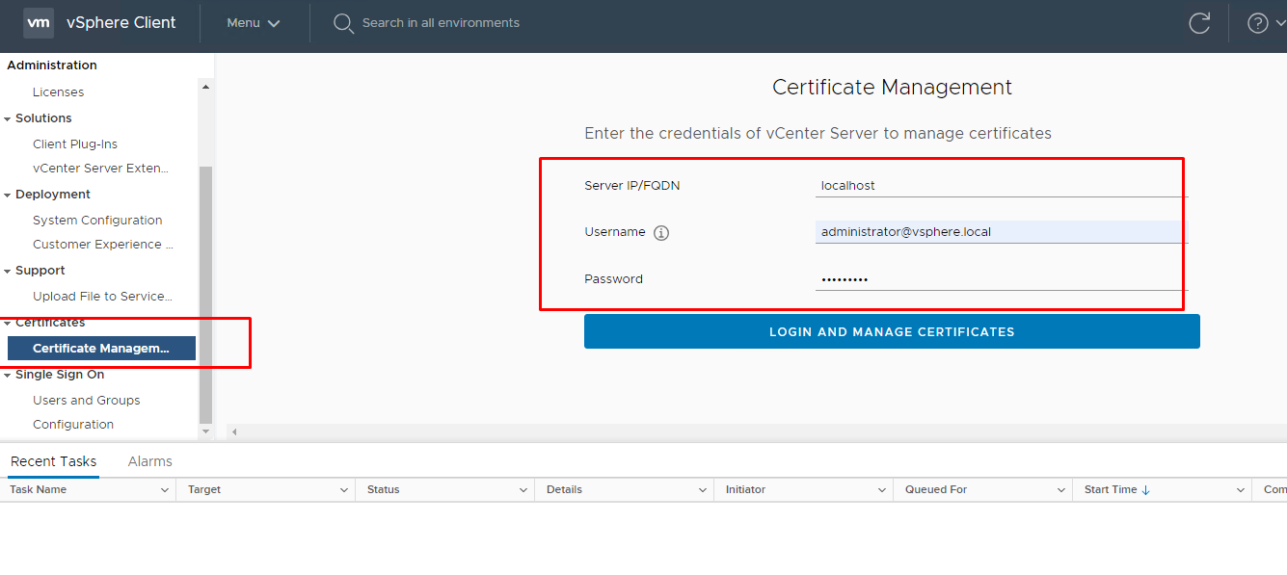Open Users and Groups page

pyautogui.click(x=87, y=401)
